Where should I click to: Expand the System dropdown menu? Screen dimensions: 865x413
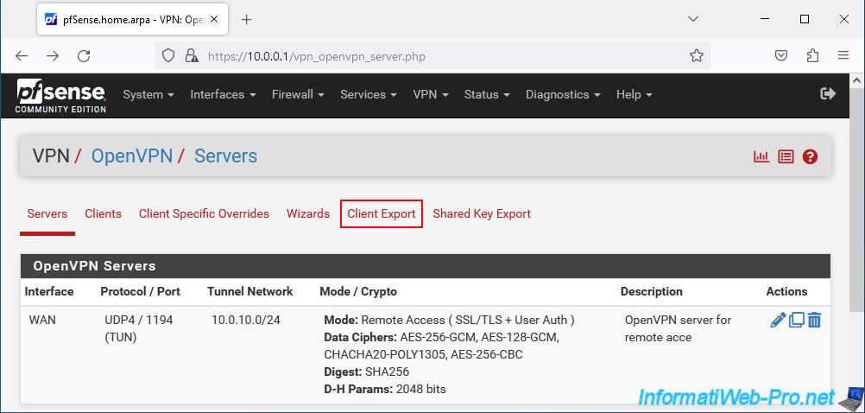tap(148, 94)
